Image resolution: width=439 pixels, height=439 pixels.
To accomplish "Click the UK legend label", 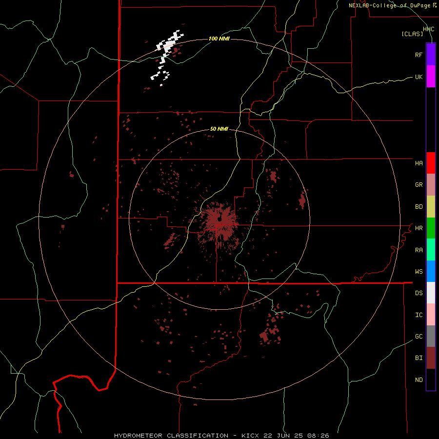I will click(x=419, y=77).
